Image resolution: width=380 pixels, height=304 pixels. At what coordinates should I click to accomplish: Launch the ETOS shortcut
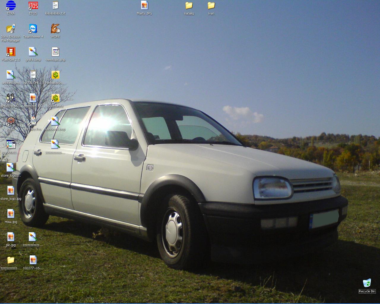pos(33,6)
